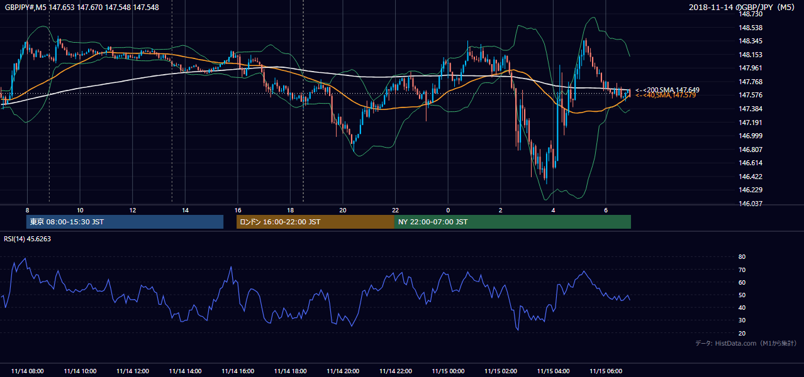804x377 pixels.
Task: Click the 11/14 20:00 time axis label
Action: pyautogui.click(x=343, y=371)
